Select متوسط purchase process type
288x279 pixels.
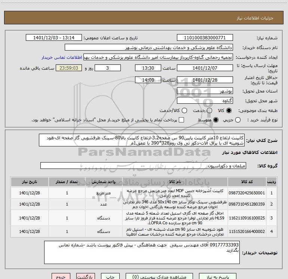215,120
